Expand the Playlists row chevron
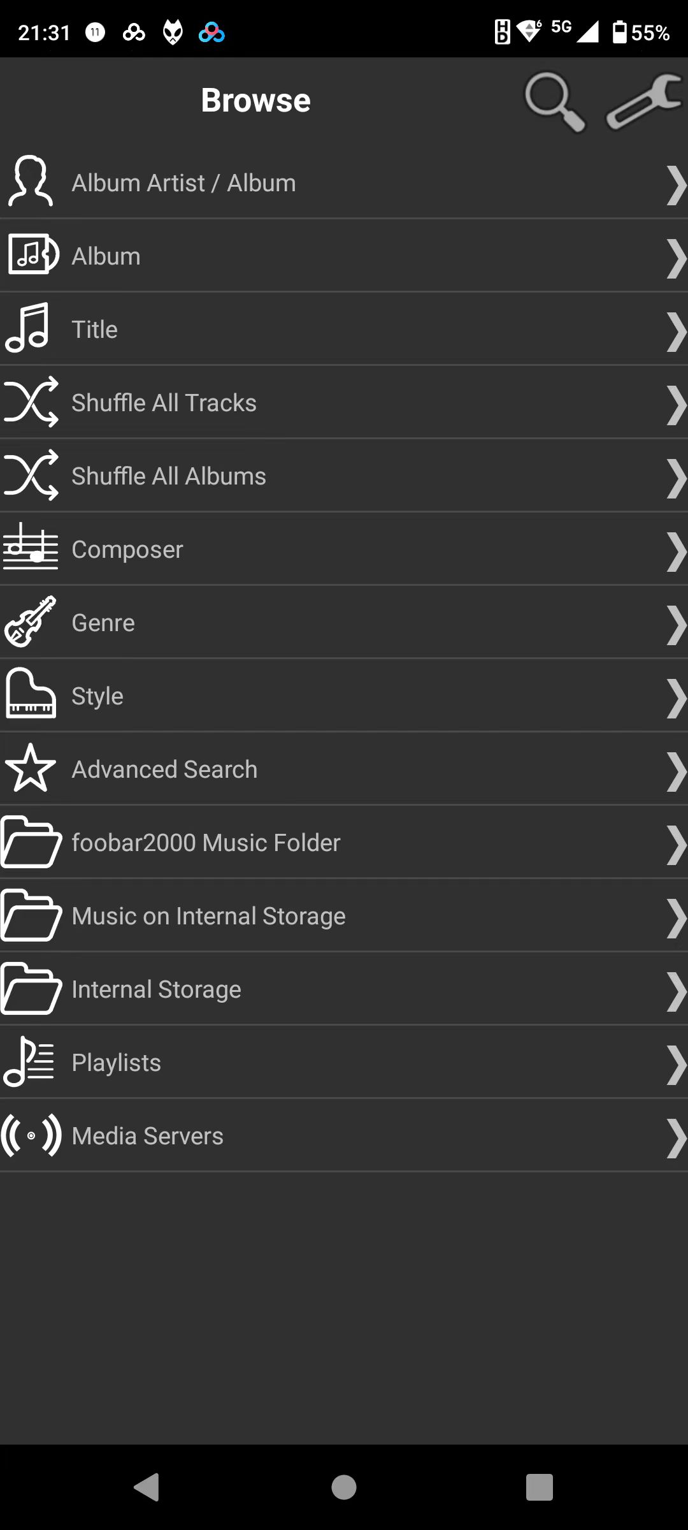The image size is (688, 1530). pos(676,1065)
